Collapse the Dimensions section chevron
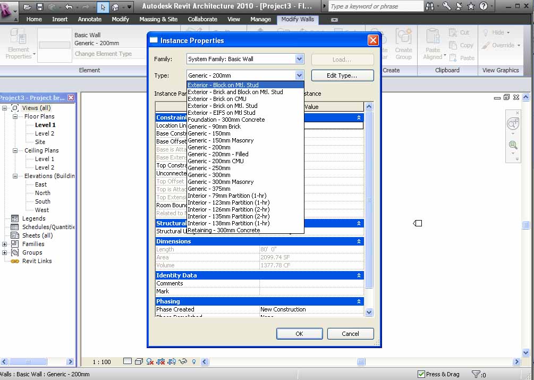The height and width of the screenshot is (380, 534). coord(359,241)
